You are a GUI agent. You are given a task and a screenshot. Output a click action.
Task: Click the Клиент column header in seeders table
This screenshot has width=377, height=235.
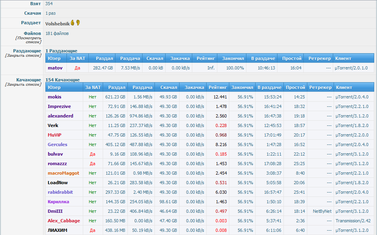point(343,58)
